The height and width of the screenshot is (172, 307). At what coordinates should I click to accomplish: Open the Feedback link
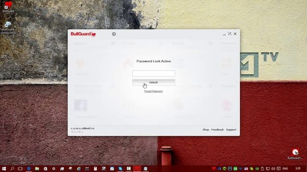click(217, 129)
